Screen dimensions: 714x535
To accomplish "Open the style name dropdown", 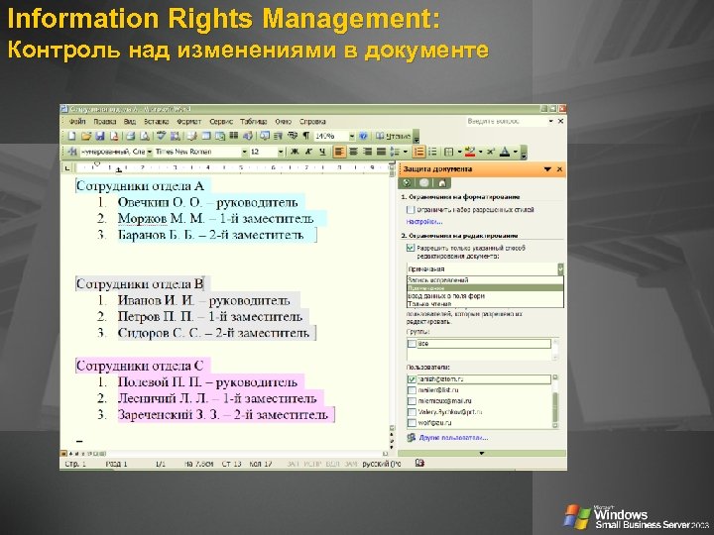I will pos(150,152).
